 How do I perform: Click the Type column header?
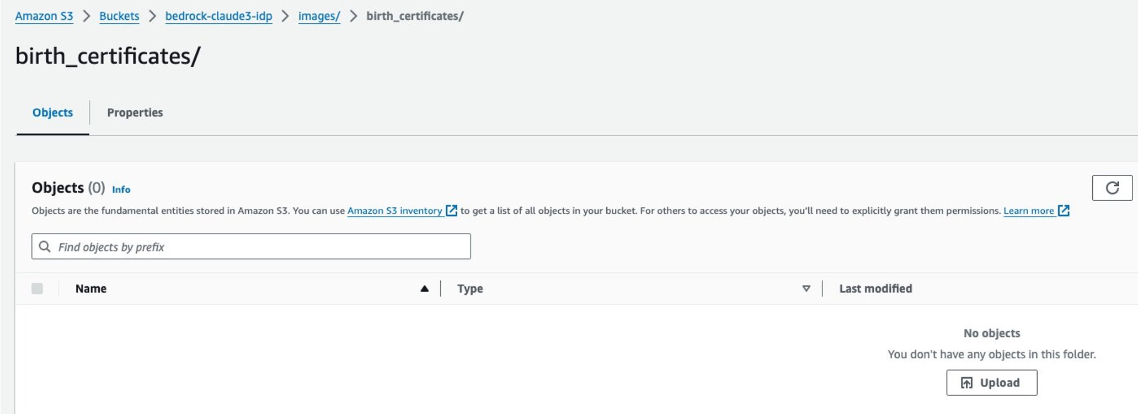[470, 288]
